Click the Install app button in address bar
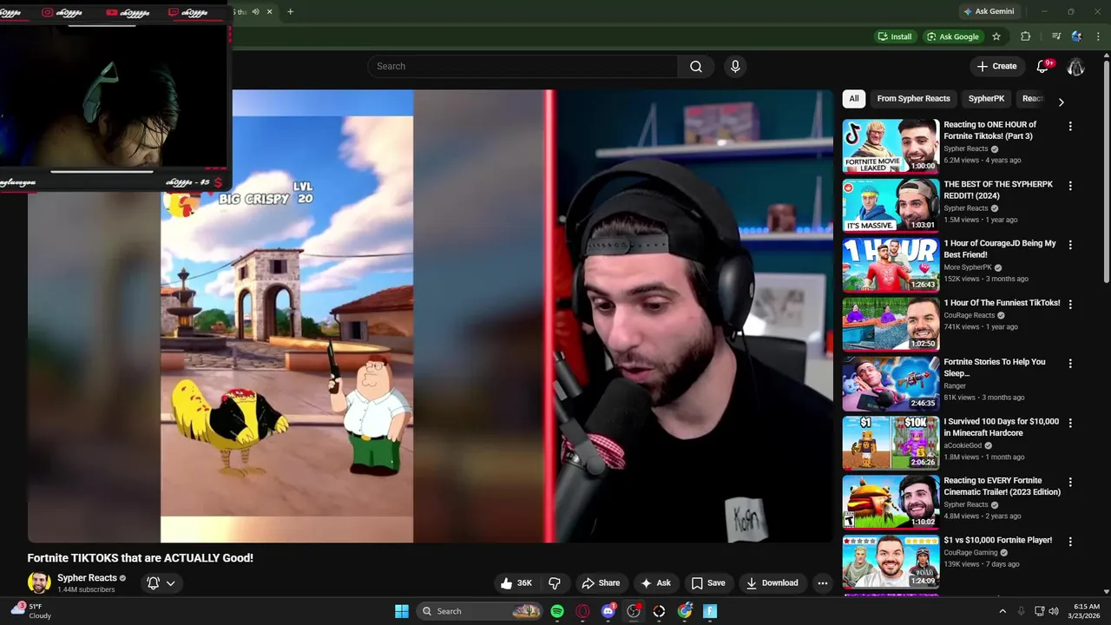Viewport: 1111px width, 625px height. (895, 36)
